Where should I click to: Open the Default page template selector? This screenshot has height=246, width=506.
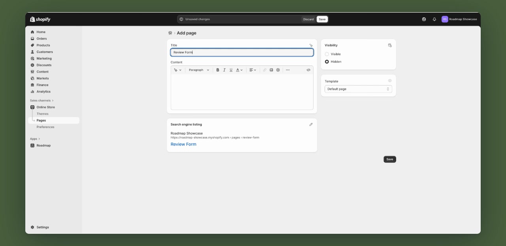pyautogui.click(x=358, y=89)
